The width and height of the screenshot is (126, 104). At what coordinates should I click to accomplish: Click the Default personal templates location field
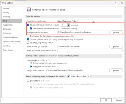pos(90,51)
